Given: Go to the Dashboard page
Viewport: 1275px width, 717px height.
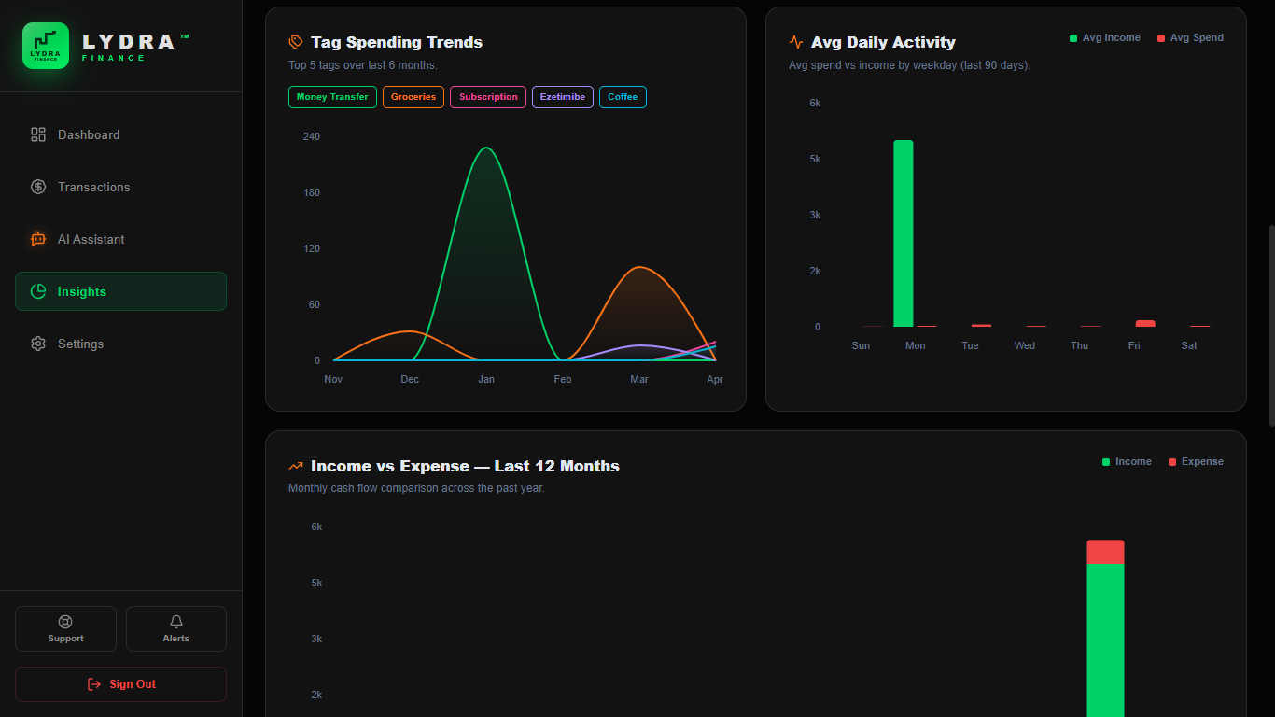Looking at the screenshot, I should [x=89, y=134].
